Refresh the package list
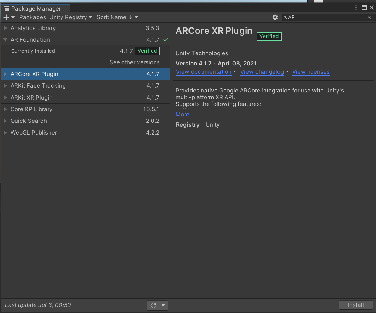 coord(153,305)
